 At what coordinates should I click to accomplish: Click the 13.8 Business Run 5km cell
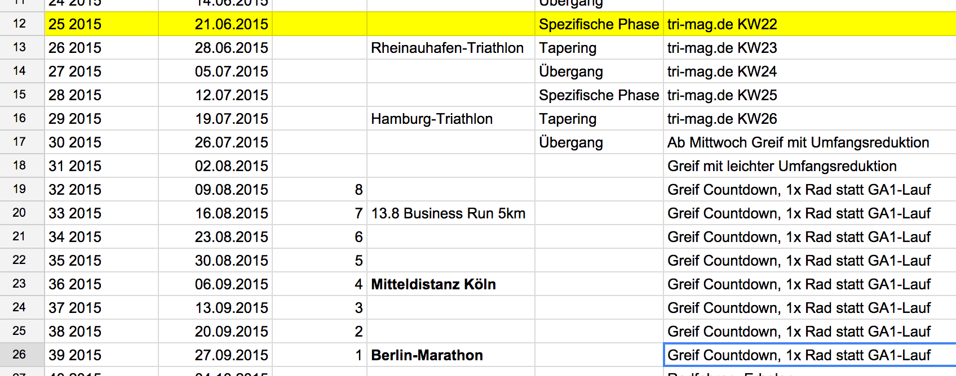[448, 213]
